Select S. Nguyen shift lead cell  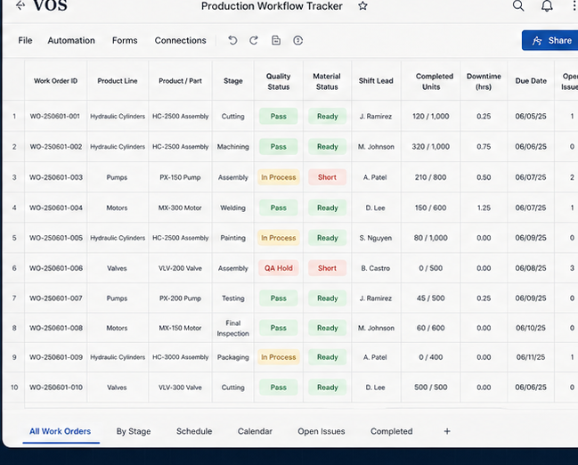pos(376,238)
